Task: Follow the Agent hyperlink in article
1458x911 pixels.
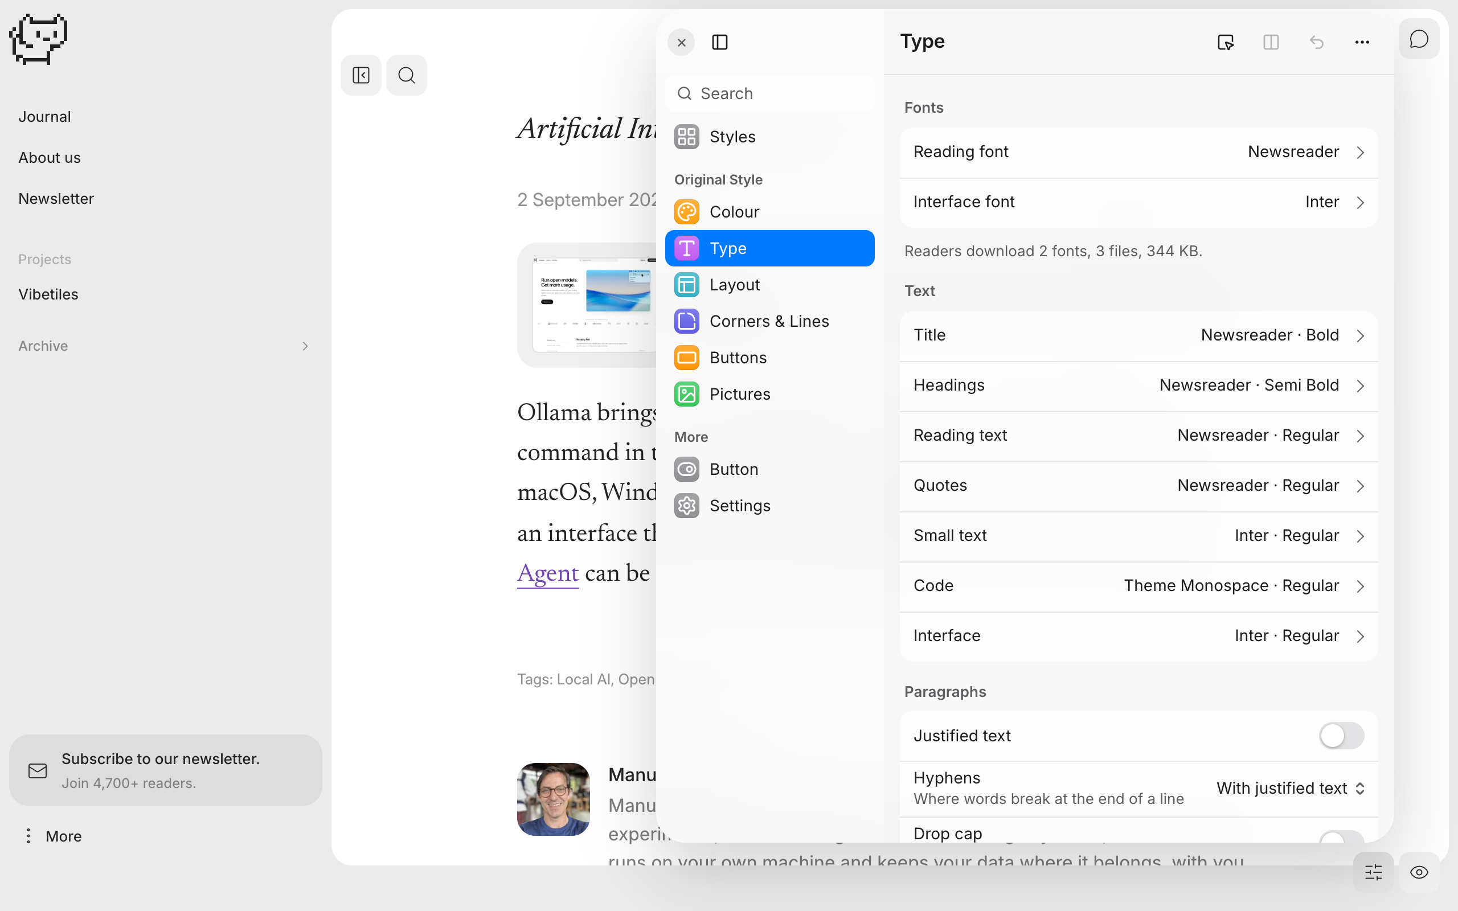Action: pyautogui.click(x=548, y=573)
